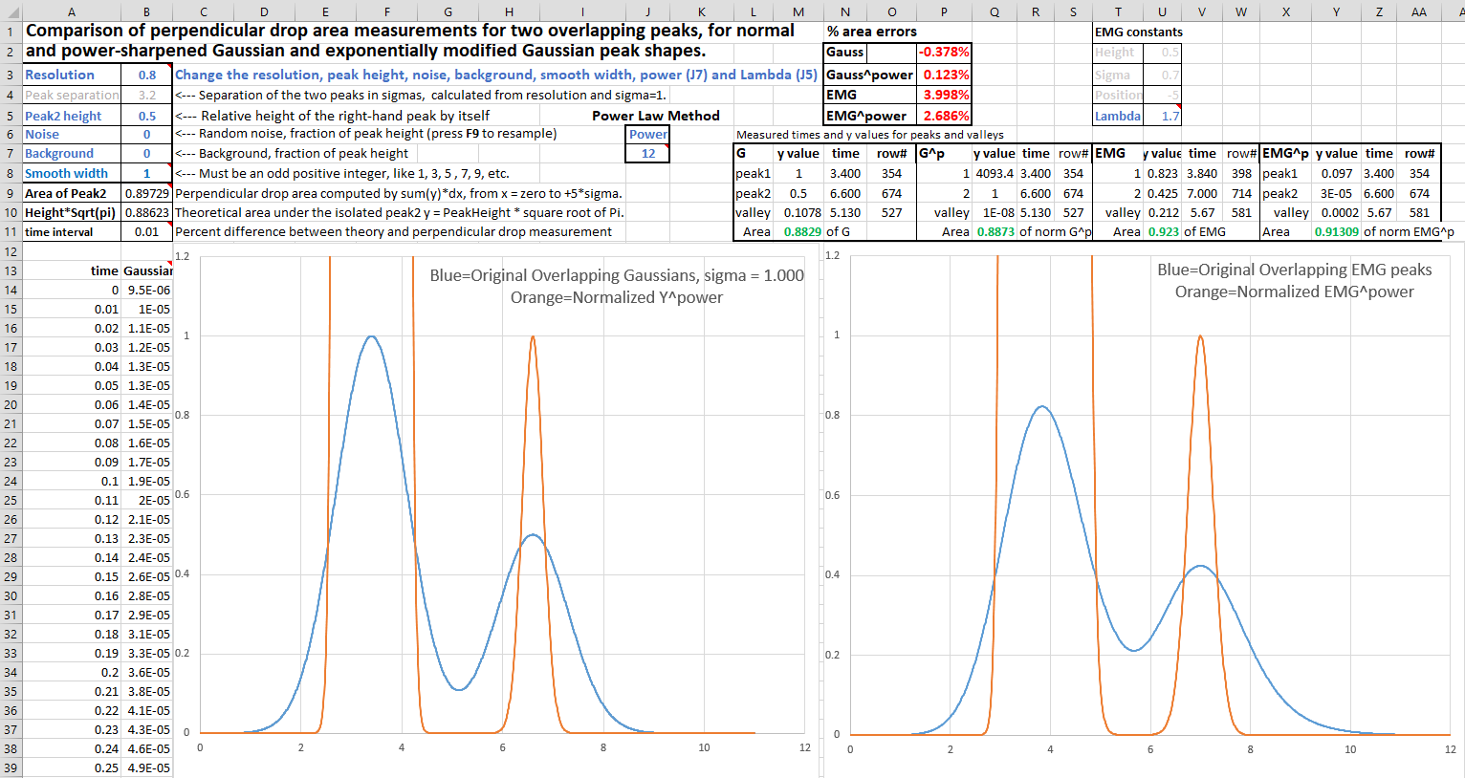Select the column A header

pyautogui.click(x=72, y=11)
